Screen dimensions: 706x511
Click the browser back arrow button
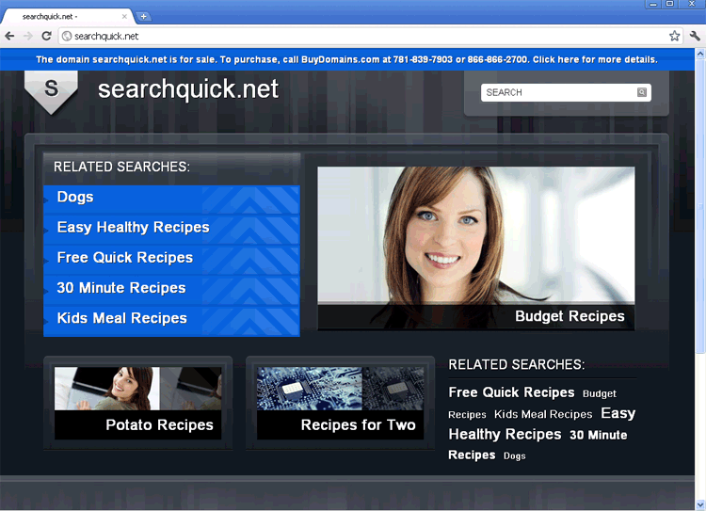point(9,36)
